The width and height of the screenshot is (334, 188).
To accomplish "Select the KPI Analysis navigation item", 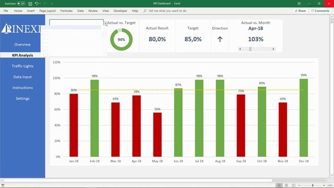I will click(x=22, y=55).
